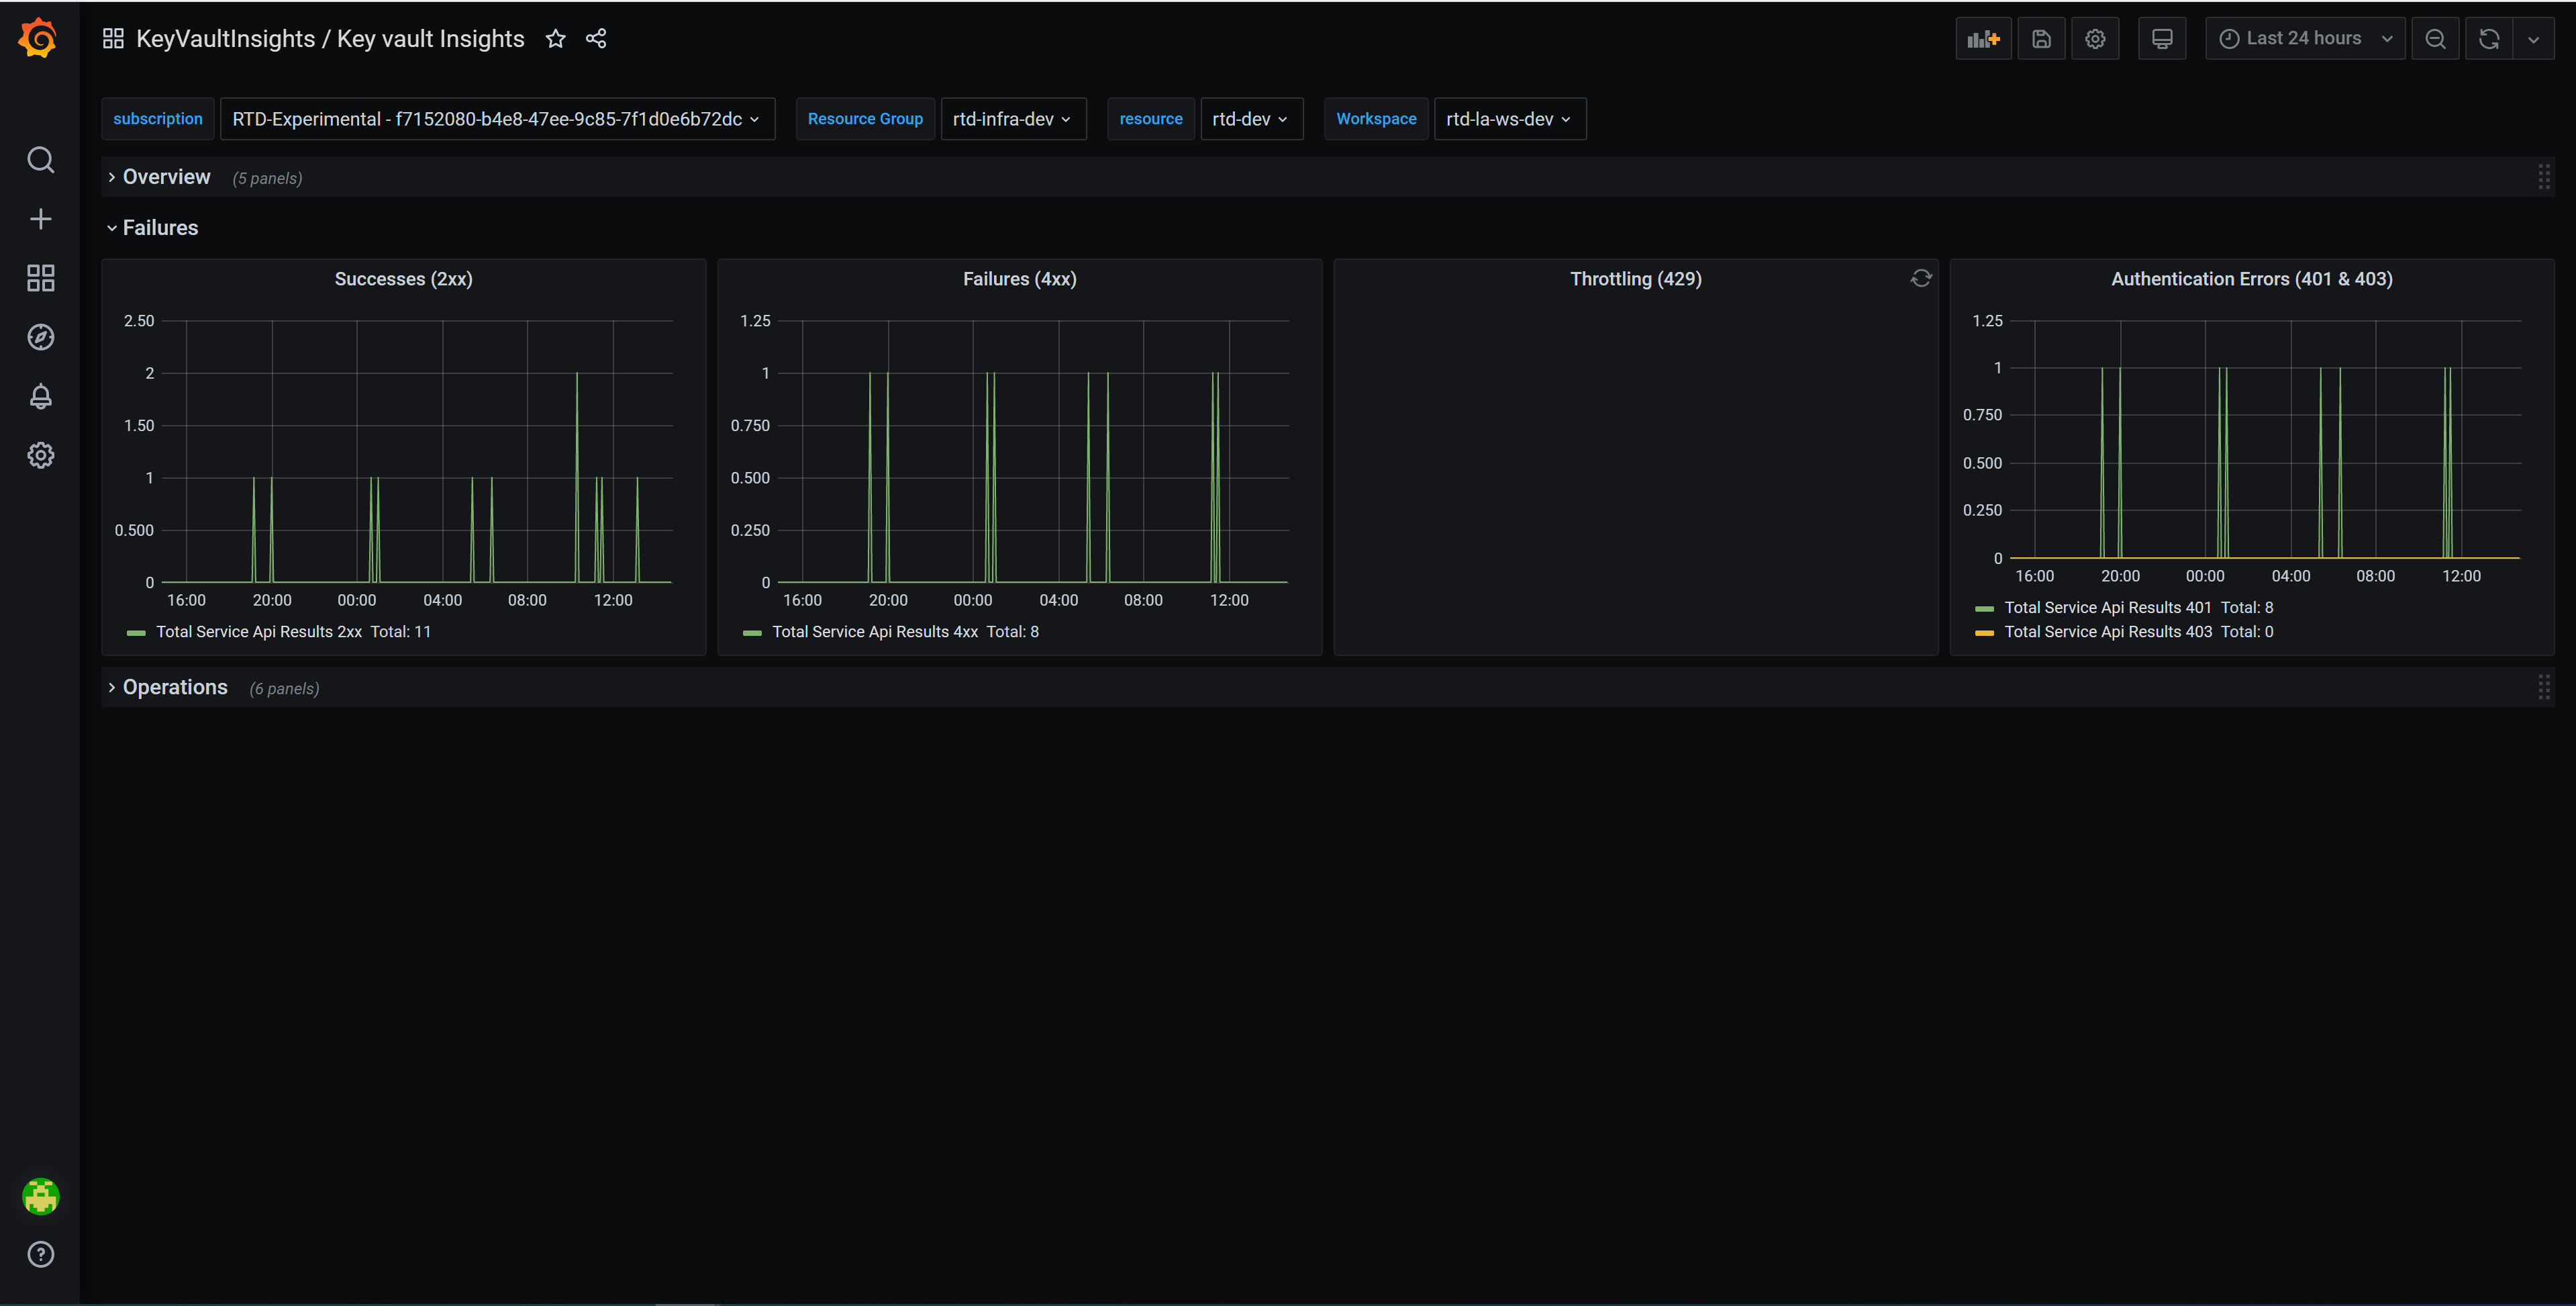Click the KeyVaultInsights folder breadcrumb link
This screenshot has height=1306, width=2576.
[225, 39]
